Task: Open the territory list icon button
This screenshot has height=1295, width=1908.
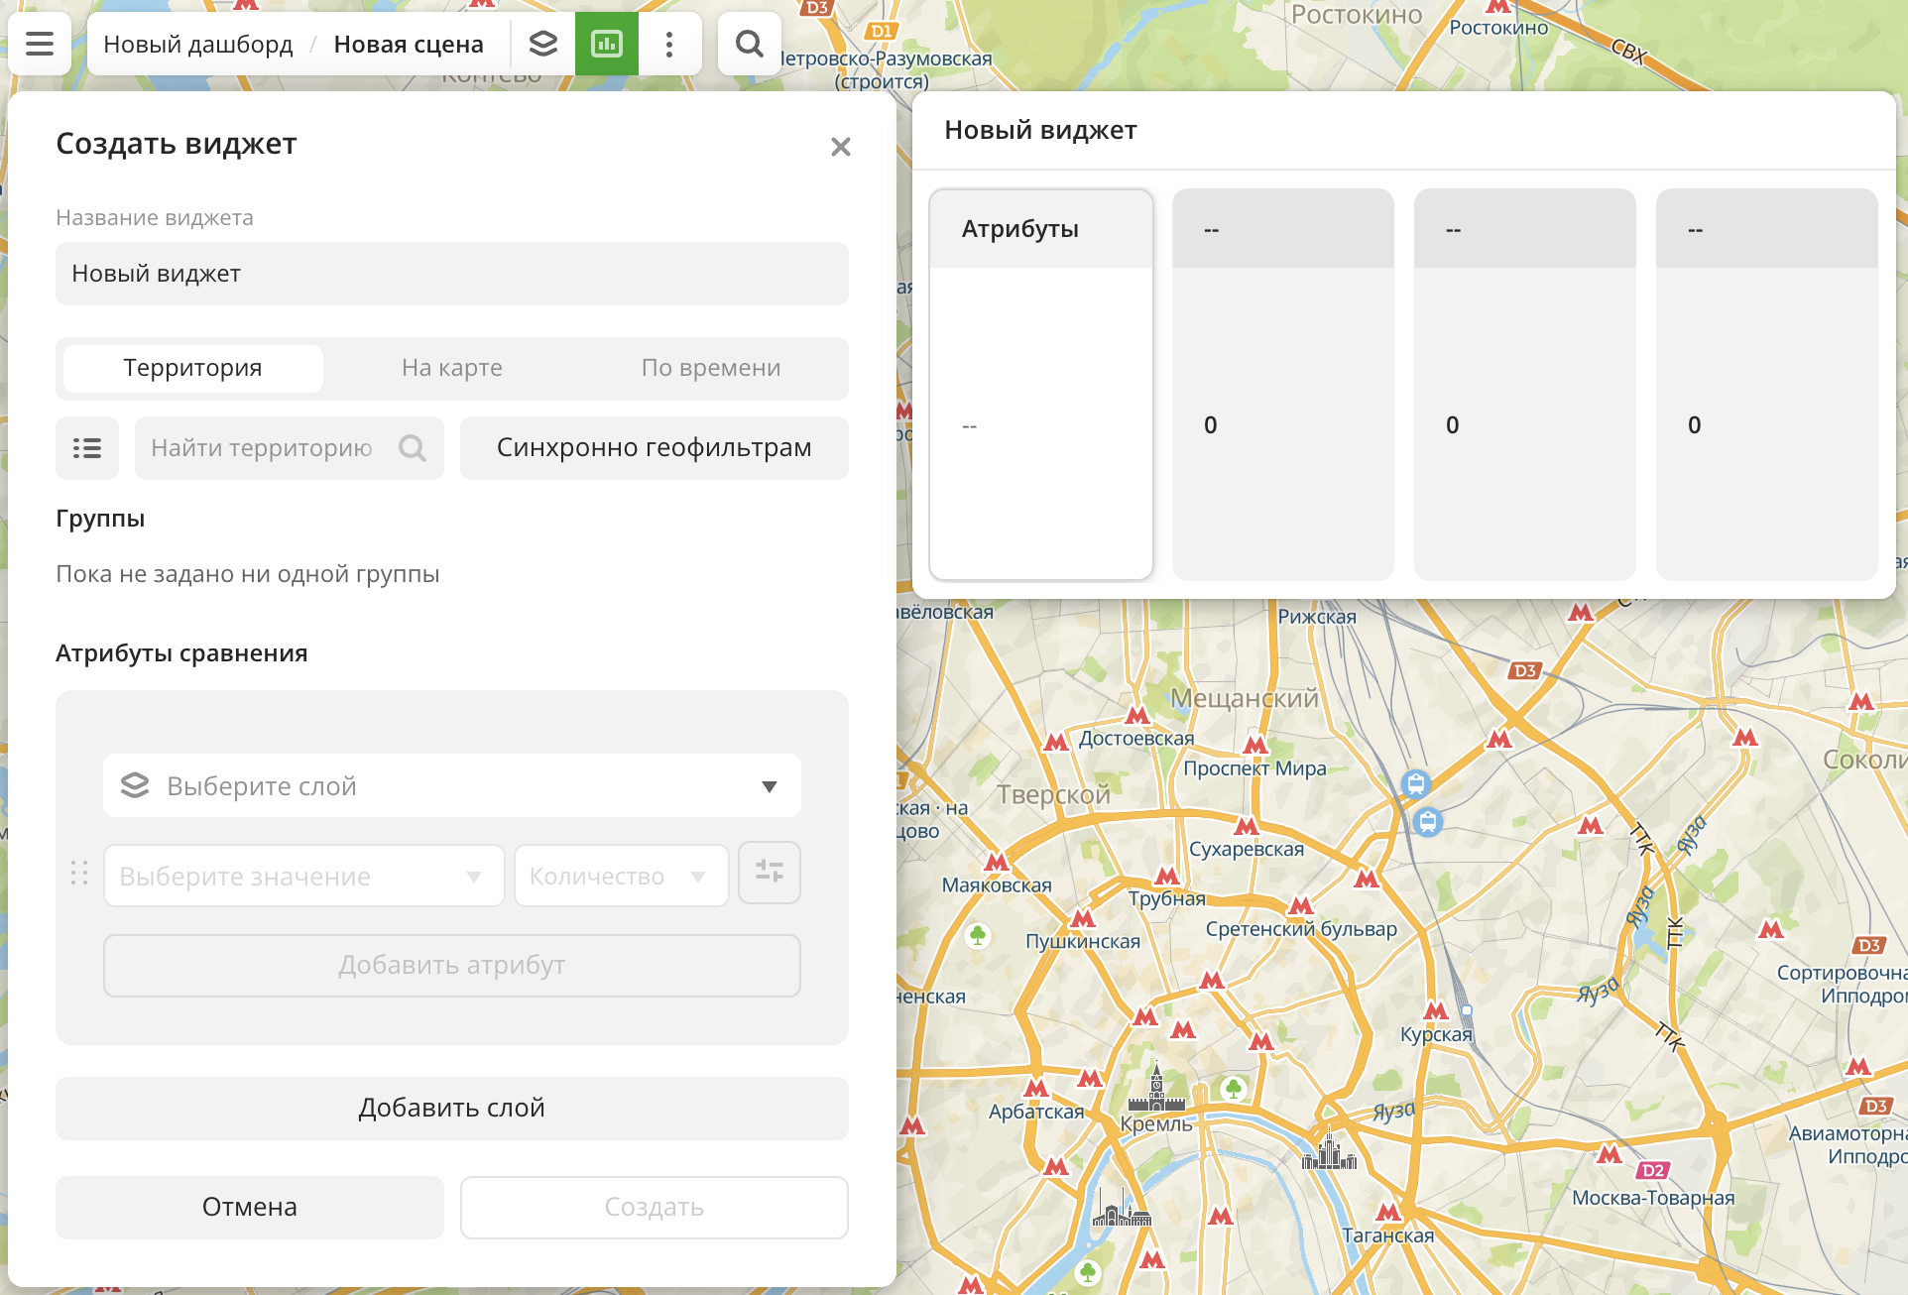Action: pyautogui.click(x=87, y=448)
